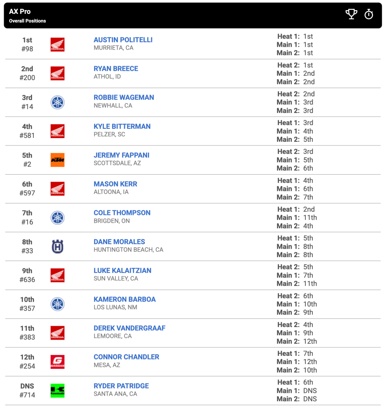Open Austin Politelli's rider profile

pyautogui.click(x=123, y=40)
